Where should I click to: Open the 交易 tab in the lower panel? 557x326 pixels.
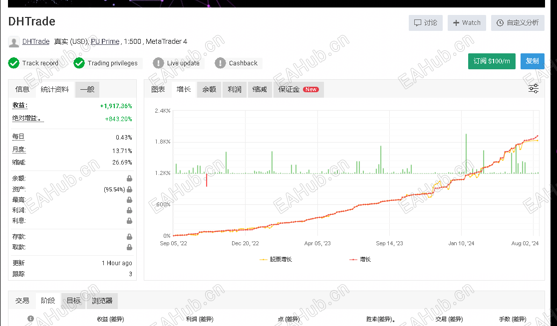(22, 301)
